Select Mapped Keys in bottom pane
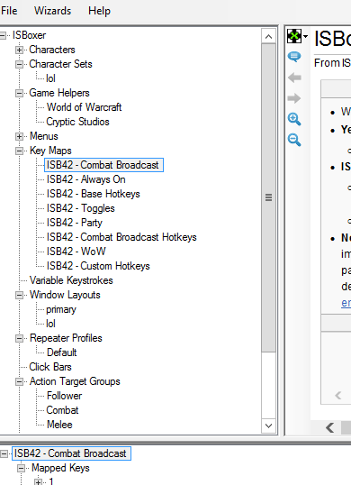 click(60, 468)
